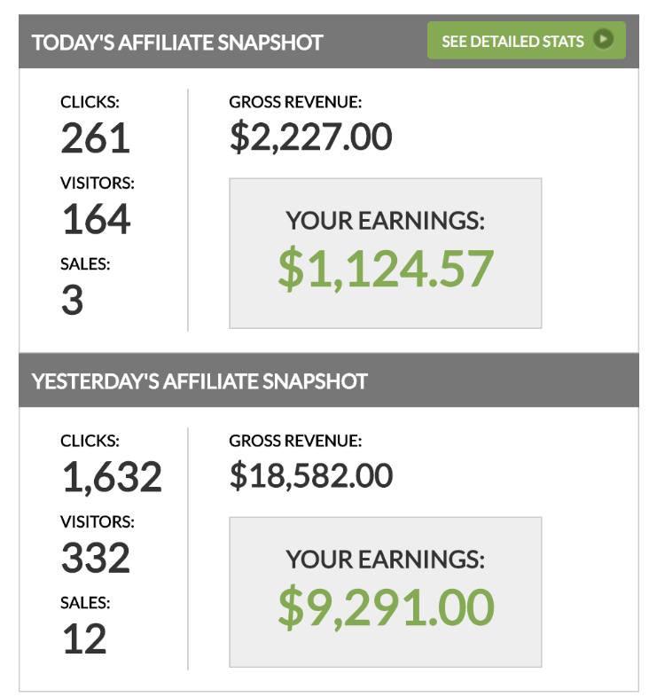Viewport: 649px width, 697px height.
Task: Click yesterday's Sales label
Action: pyautogui.click(x=85, y=603)
